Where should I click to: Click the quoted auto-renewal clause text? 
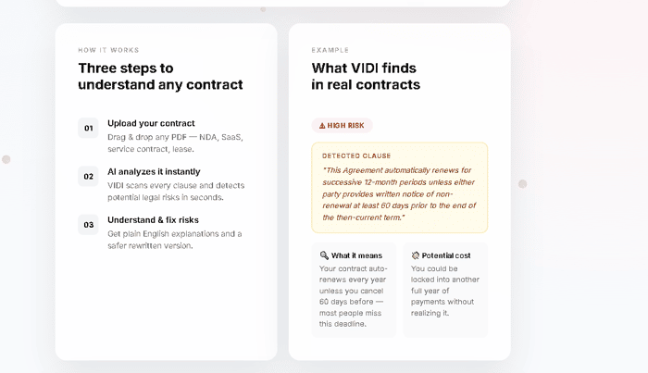tap(399, 193)
